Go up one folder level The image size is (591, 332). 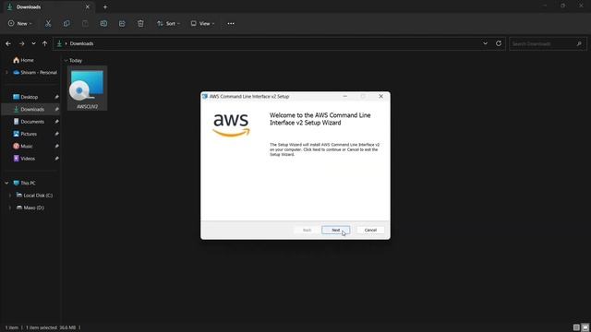pyautogui.click(x=45, y=43)
